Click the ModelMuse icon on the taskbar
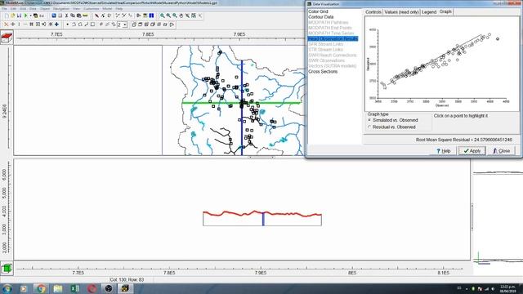 pyautogui.click(x=125, y=288)
